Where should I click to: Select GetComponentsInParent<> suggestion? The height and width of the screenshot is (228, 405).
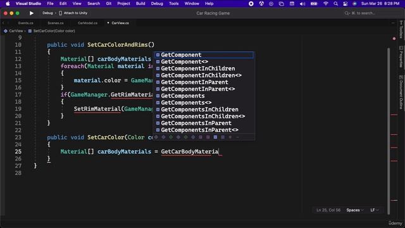[204, 130]
